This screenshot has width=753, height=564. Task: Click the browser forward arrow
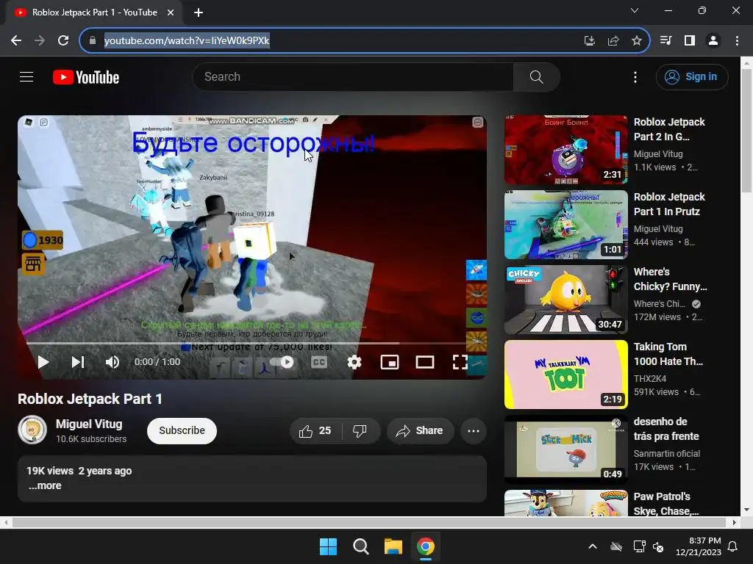pyautogui.click(x=40, y=40)
